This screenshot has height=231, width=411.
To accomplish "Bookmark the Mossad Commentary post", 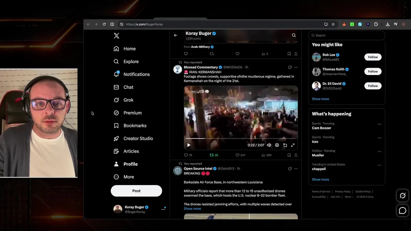I will (x=289, y=155).
